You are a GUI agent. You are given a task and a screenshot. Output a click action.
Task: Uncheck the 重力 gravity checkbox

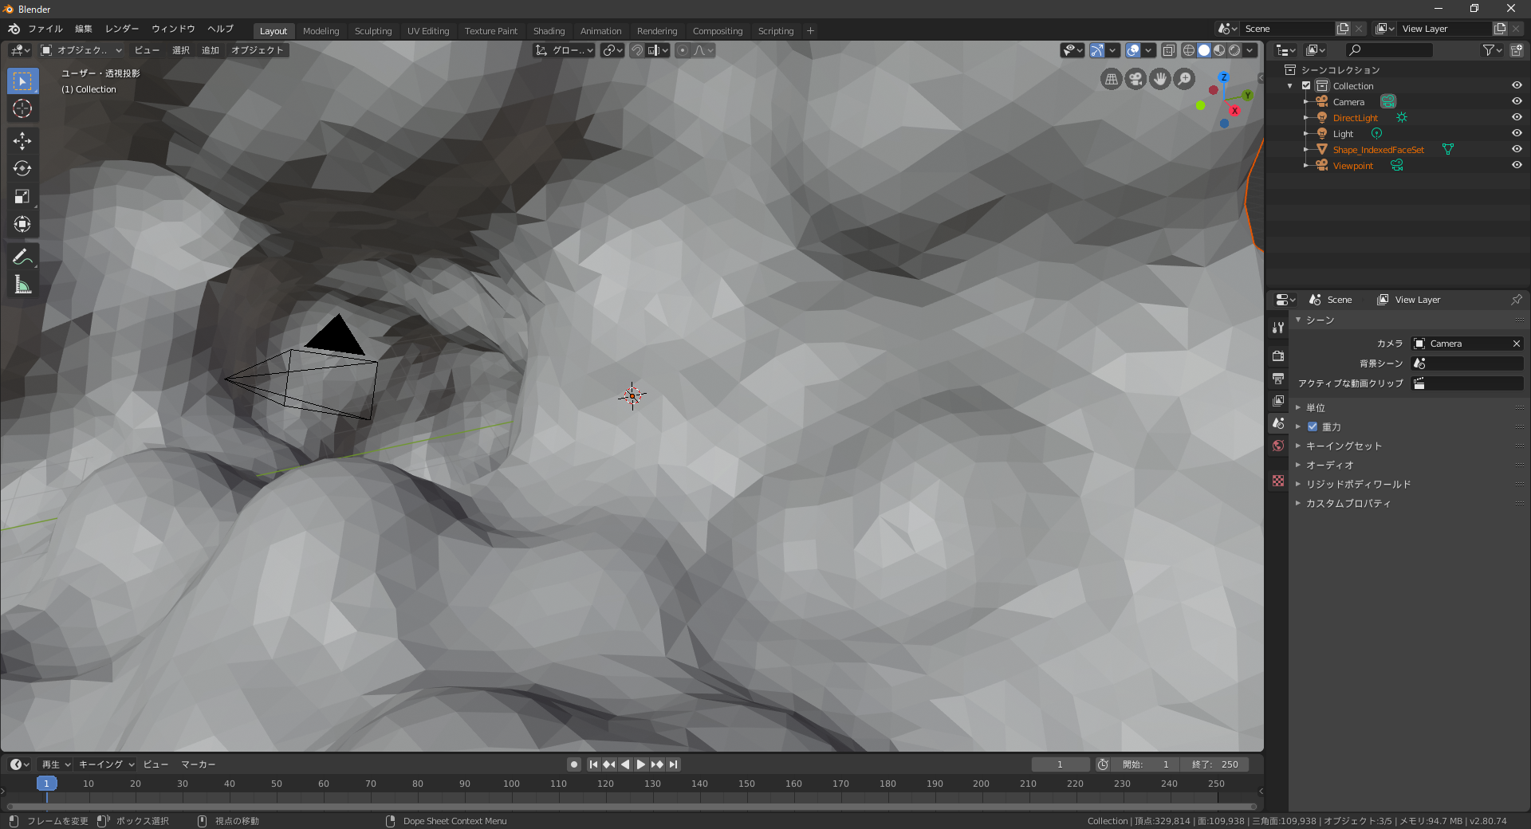tap(1313, 426)
